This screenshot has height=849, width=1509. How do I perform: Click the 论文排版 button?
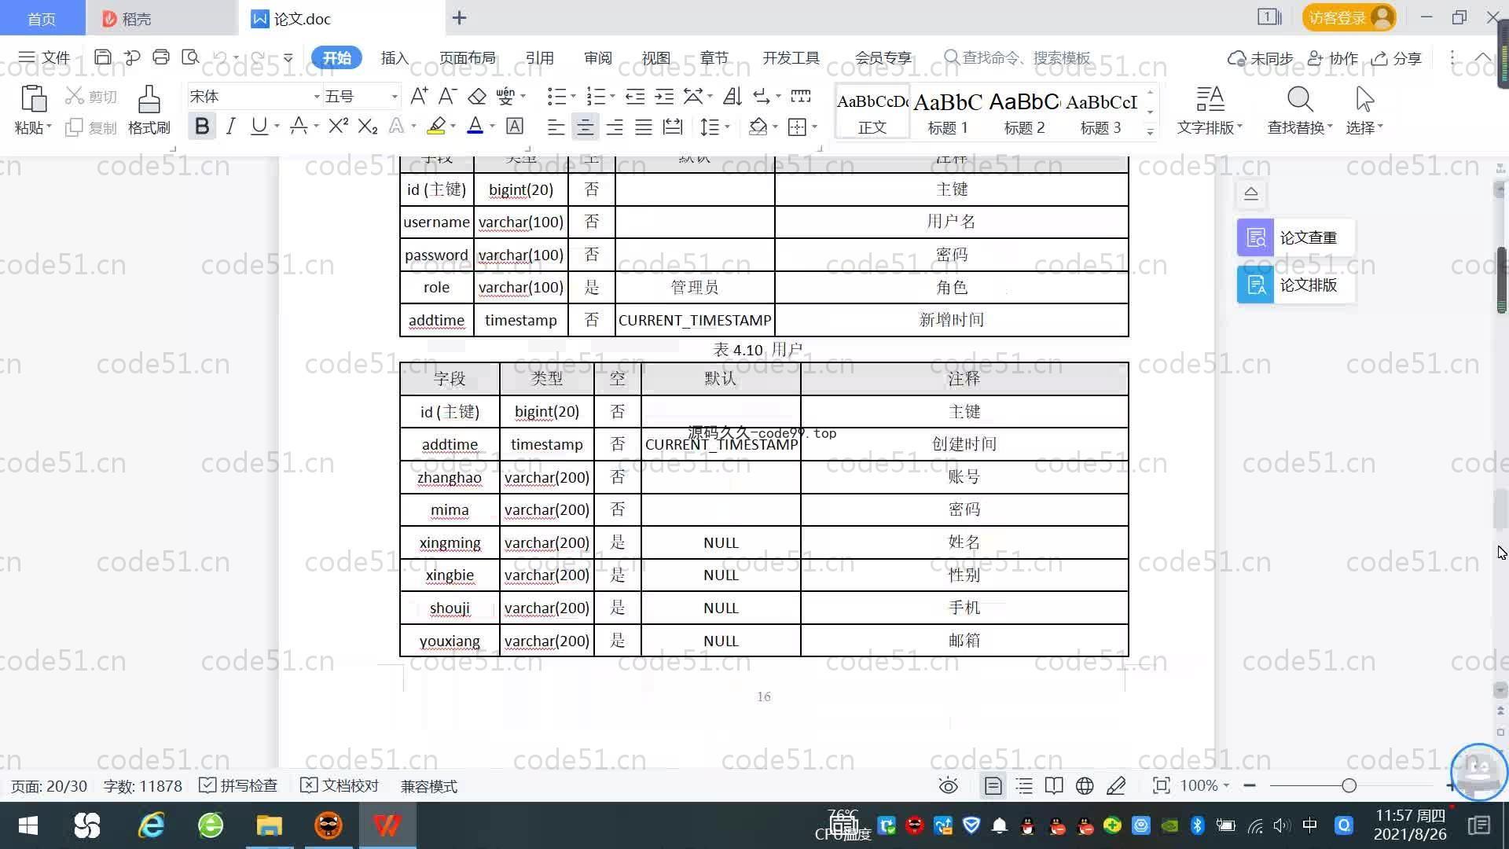1295,285
